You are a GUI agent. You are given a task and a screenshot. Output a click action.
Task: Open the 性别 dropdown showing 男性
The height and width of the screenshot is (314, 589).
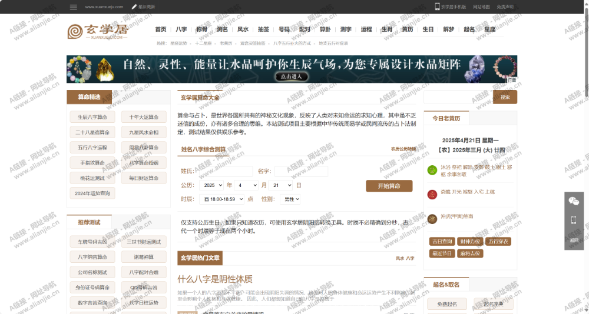pos(290,199)
